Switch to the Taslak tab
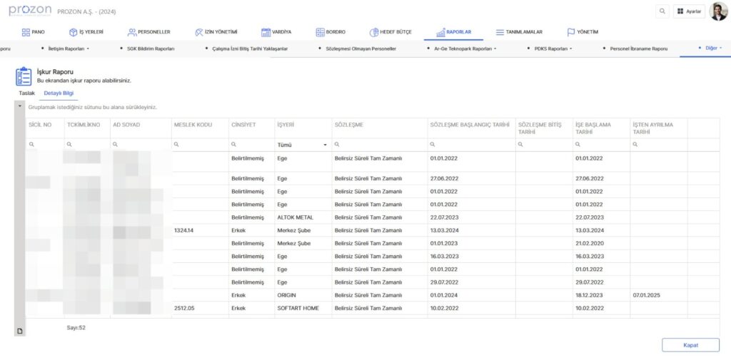Viewport: 731px width, 360px height. 26,93
